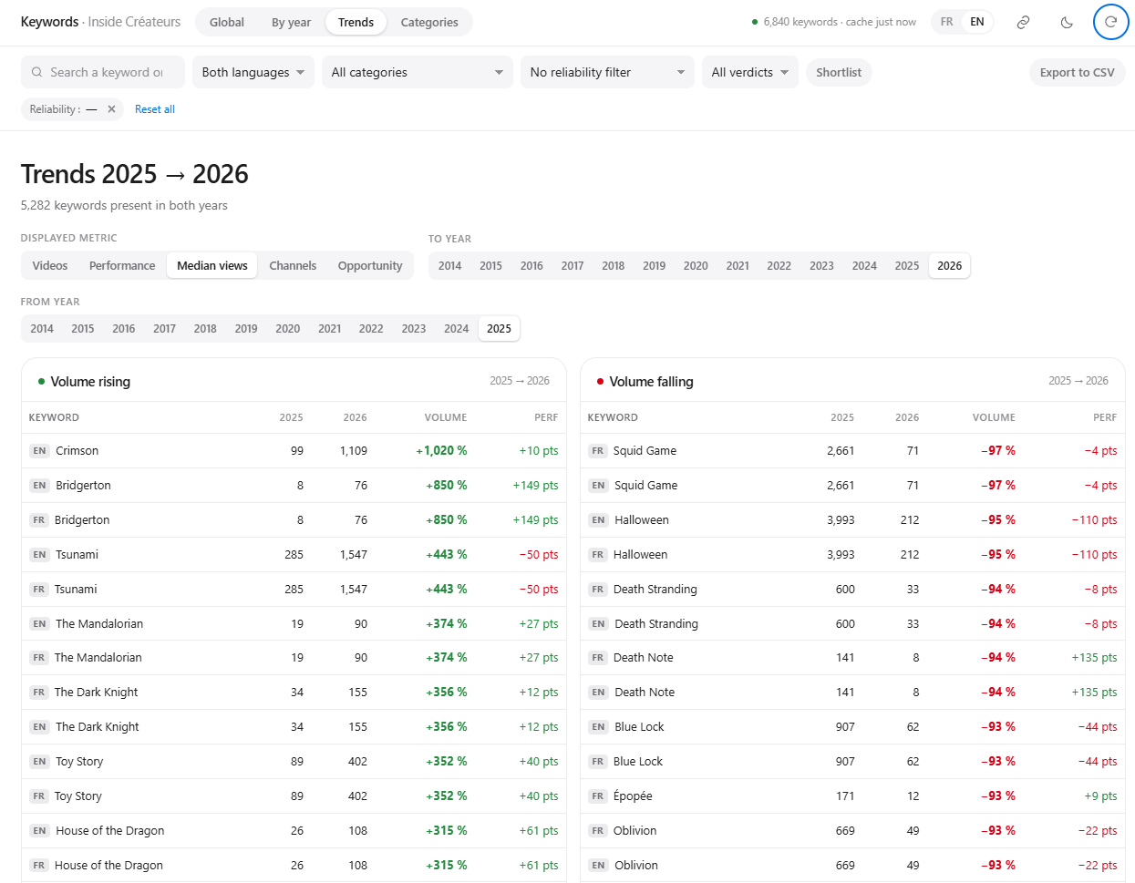The image size is (1135, 883).
Task: Reset all filters
Action: pyautogui.click(x=155, y=109)
